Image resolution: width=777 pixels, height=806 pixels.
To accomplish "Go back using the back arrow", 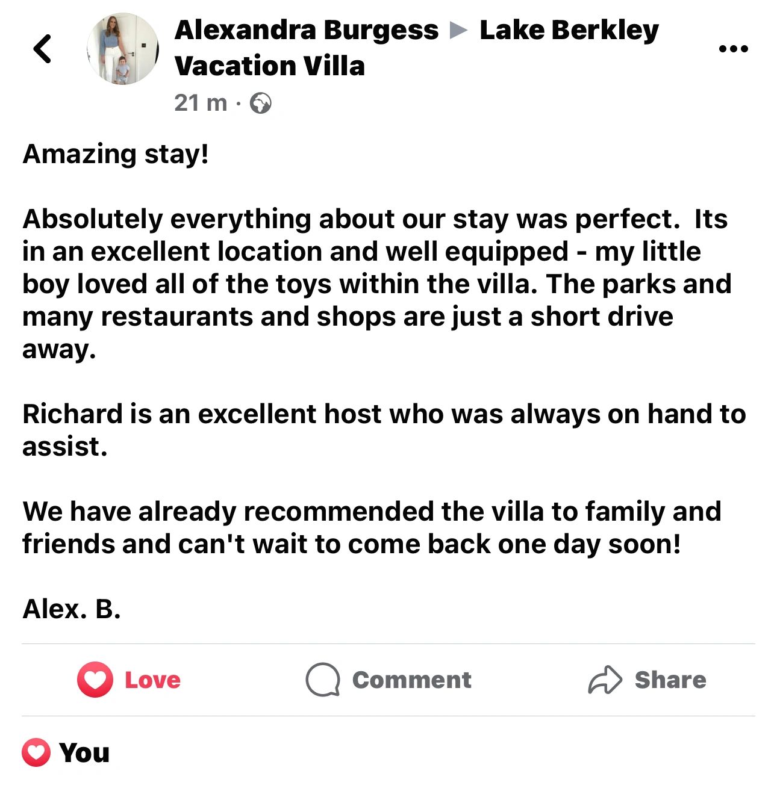I will pyautogui.click(x=42, y=49).
